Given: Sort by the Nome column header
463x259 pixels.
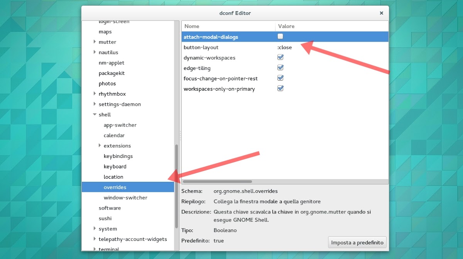Looking at the screenshot, I should pyautogui.click(x=228, y=26).
